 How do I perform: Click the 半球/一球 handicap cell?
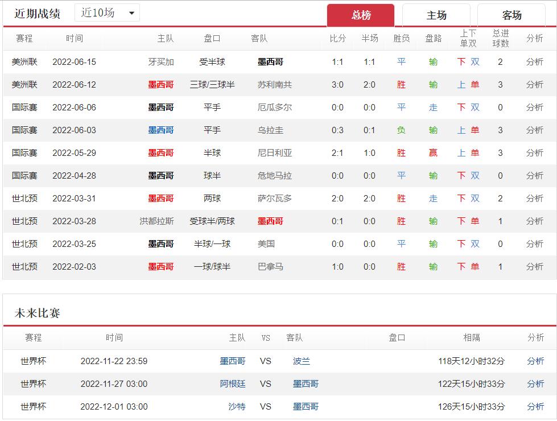tap(212, 243)
